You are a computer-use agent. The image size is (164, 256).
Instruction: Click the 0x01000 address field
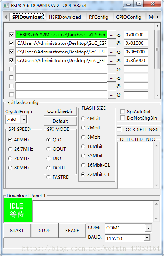(x=136, y=43)
